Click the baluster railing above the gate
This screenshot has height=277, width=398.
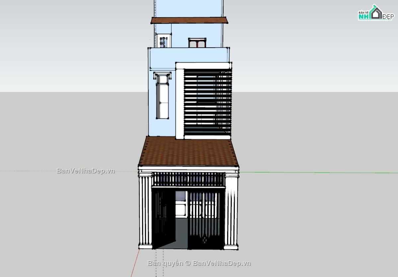pyautogui.click(x=188, y=179)
